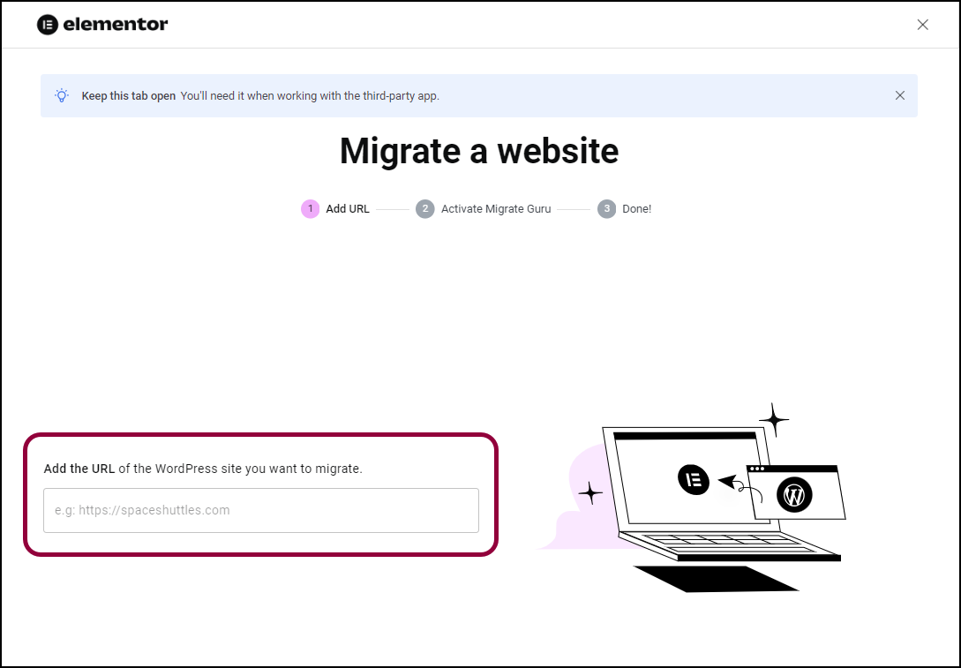Click the Add URL step label

click(x=348, y=209)
